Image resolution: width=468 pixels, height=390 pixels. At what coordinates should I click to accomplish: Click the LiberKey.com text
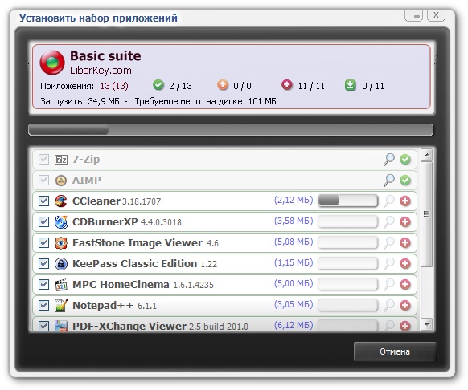pos(101,71)
